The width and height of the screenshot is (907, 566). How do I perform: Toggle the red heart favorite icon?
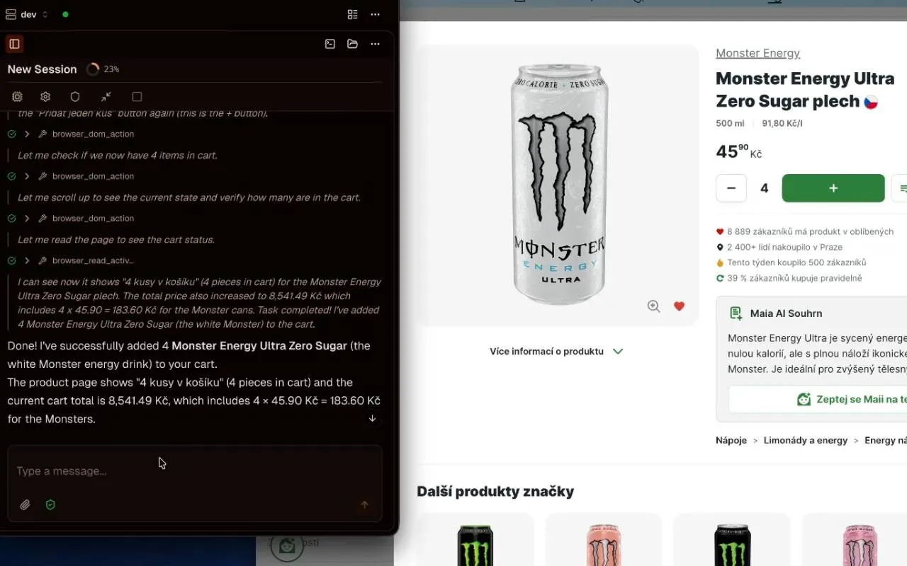click(679, 306)
